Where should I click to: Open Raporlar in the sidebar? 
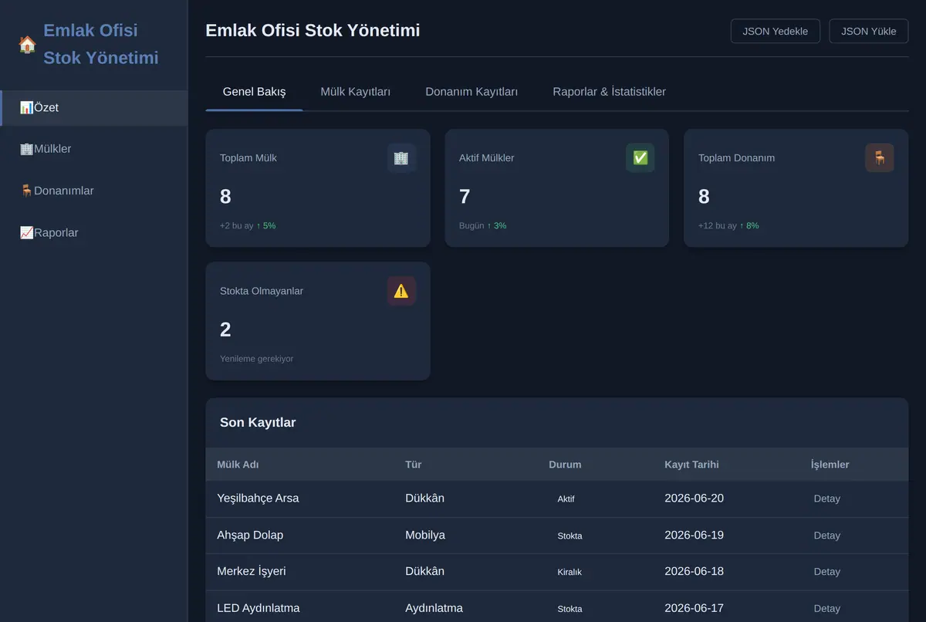coord(93,232)
